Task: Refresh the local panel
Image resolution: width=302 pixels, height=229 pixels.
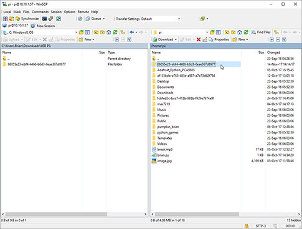Action: (115, 32)
